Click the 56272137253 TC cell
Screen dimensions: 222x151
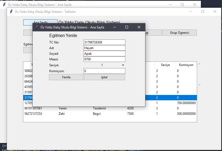point(33,114)
